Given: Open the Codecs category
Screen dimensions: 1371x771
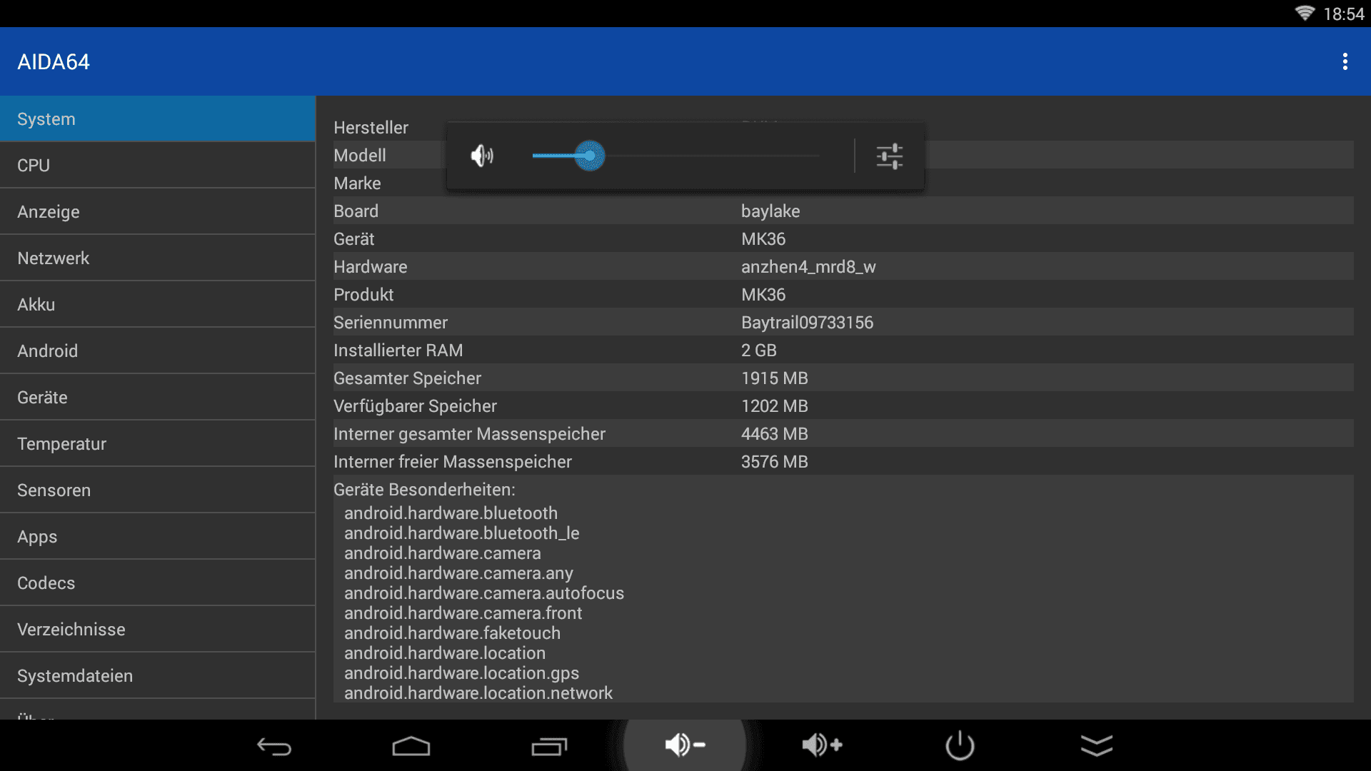Looking at the screenshot, I should click(158, 583).
